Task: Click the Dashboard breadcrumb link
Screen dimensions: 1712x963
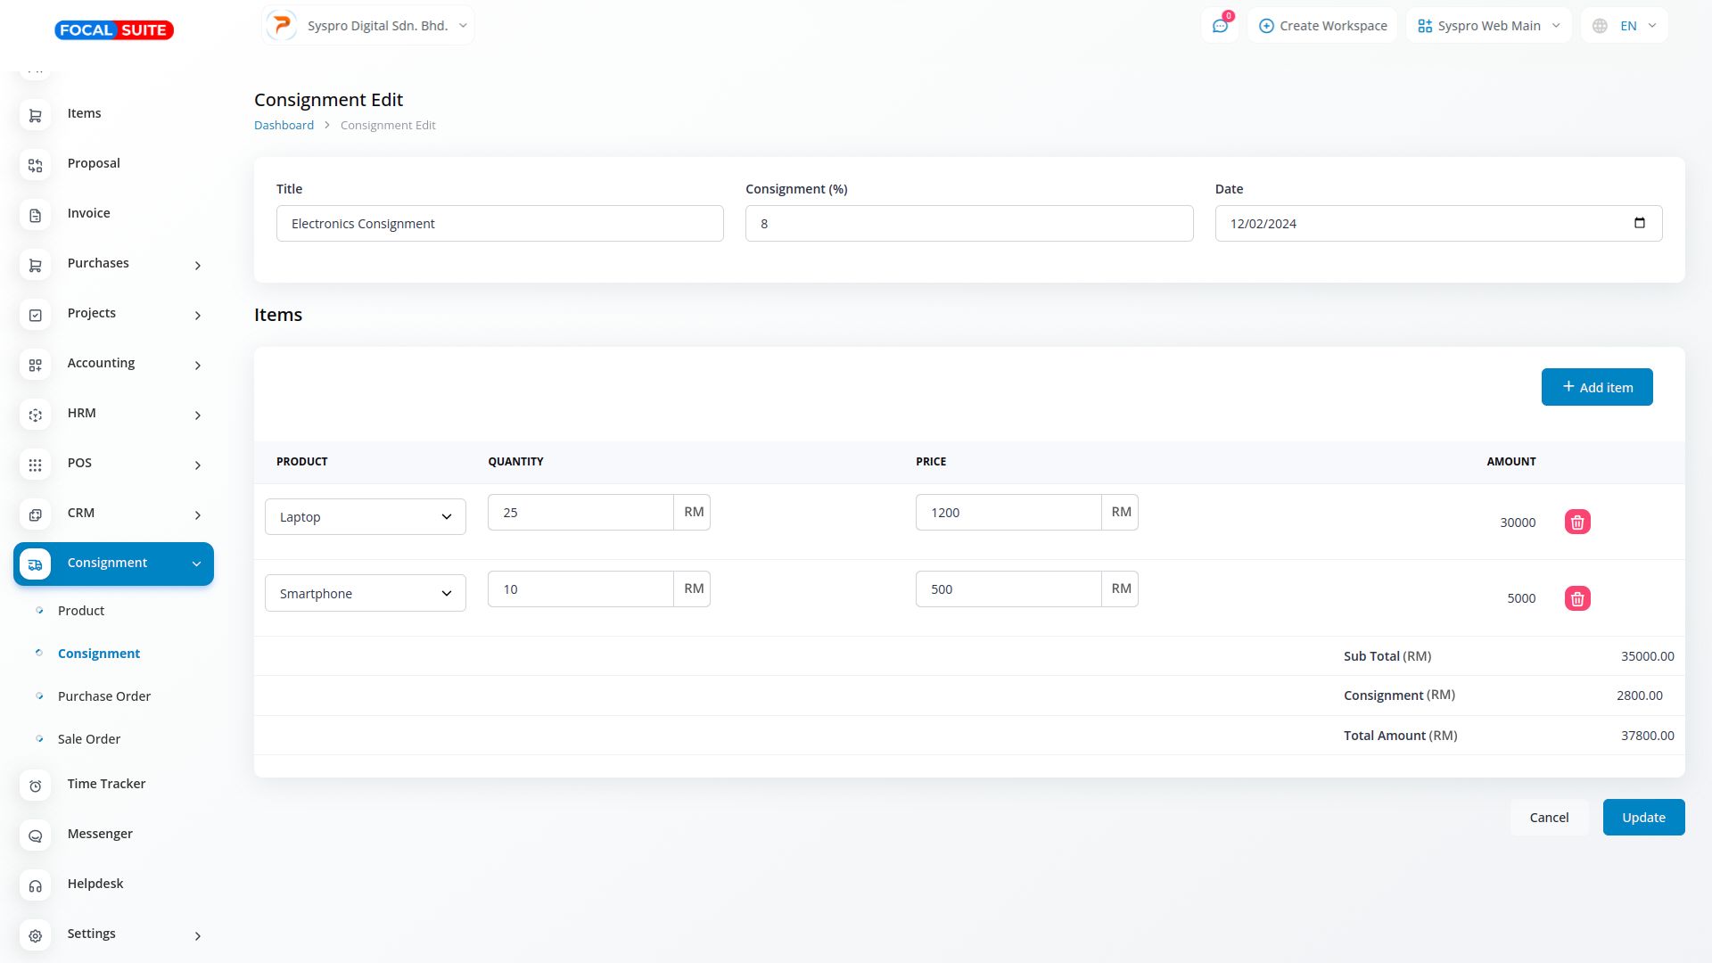Action: coord(284,126)
